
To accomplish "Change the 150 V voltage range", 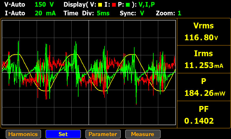I will pyautogui.click(x=44, y=5).
